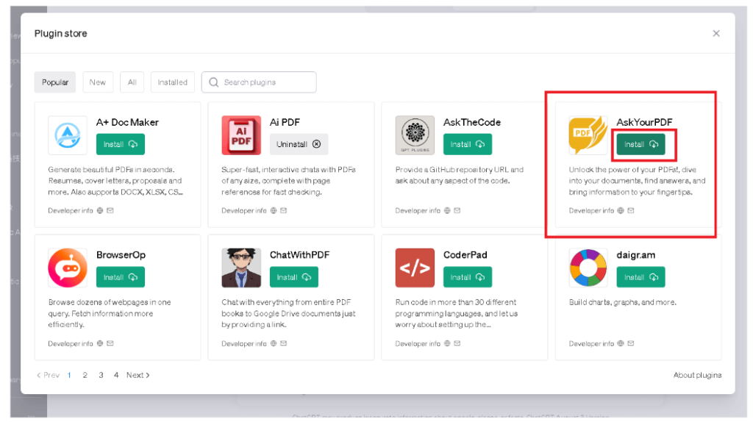Go to page 3 of plugins
The image size is (753, 422).
point(101,375)
